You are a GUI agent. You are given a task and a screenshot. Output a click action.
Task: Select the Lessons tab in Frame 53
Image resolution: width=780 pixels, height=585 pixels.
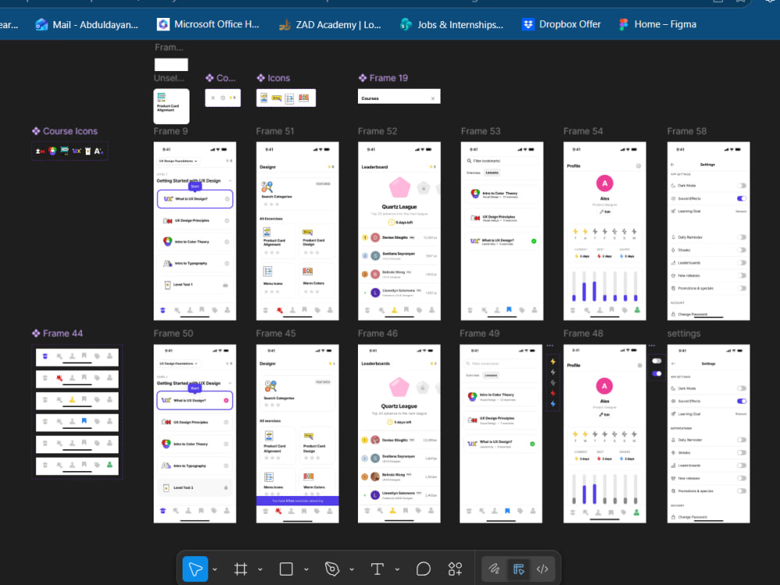[x=492, y=172]
